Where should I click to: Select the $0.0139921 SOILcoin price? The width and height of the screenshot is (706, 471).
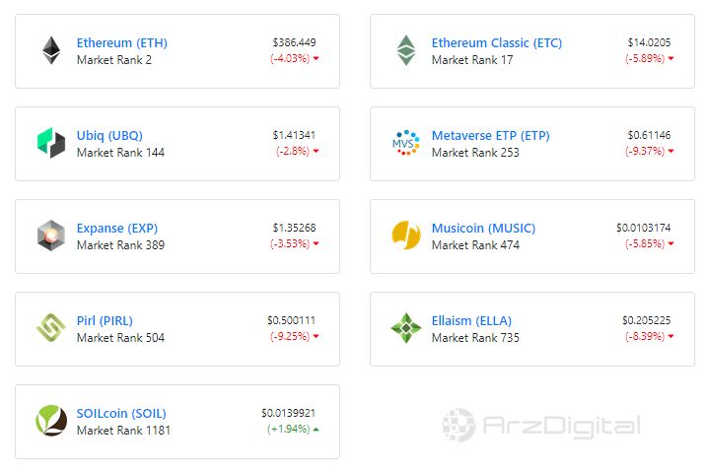point(289,413)
